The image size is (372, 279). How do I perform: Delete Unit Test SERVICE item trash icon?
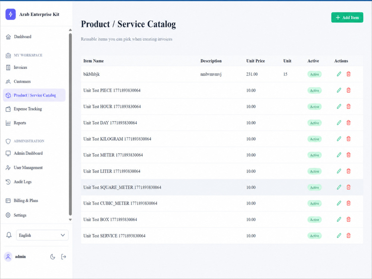point(348,235)
